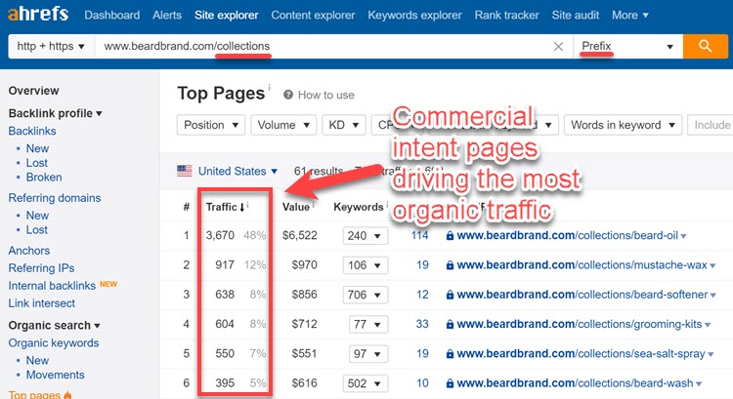Image resolution: width=733 pixels, height=399 pixels.
Task: Open Internal backlinks in the sidebar
Action: pyautogui.click(x=52, y=286)
